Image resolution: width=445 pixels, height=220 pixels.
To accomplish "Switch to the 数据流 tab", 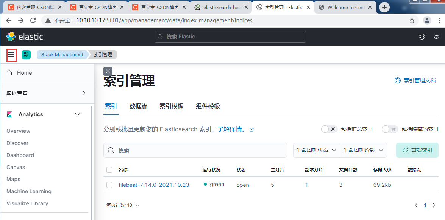I will (x=138, y=106).
